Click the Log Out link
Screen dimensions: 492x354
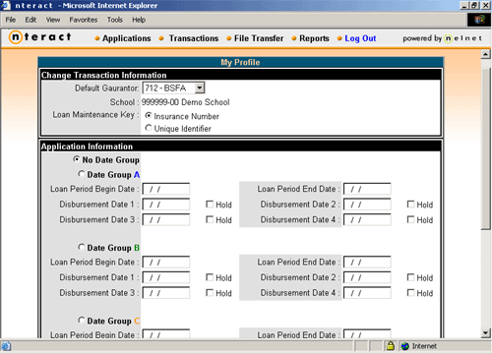click(360, 38)
